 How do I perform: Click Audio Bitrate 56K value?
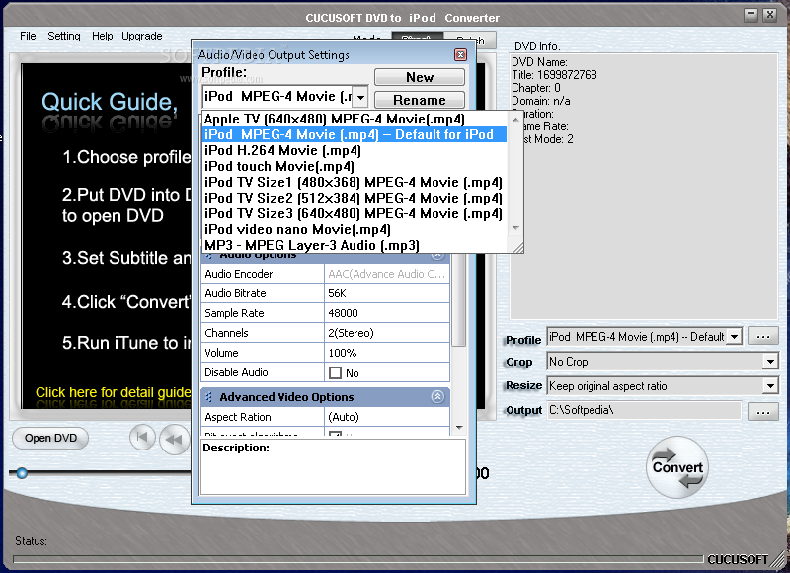tap(386, 293)
